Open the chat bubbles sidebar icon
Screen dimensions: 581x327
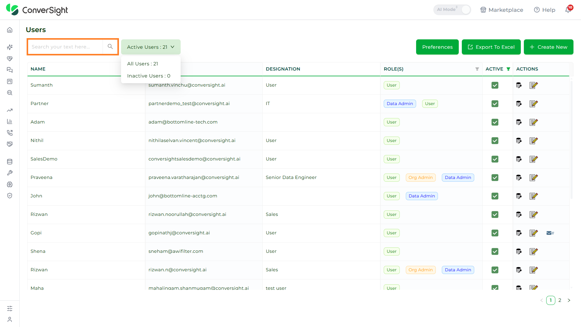coord(10,70)
